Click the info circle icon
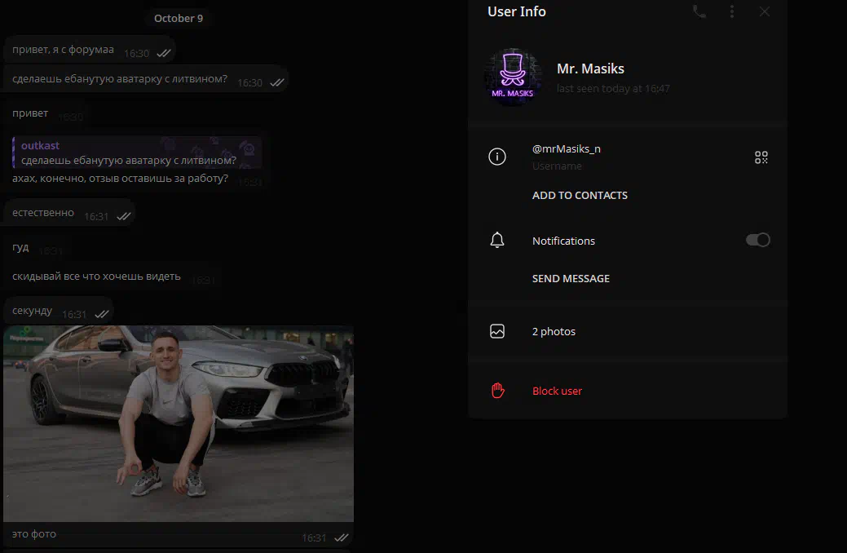 pyautogui.click(x=497, y=157)
